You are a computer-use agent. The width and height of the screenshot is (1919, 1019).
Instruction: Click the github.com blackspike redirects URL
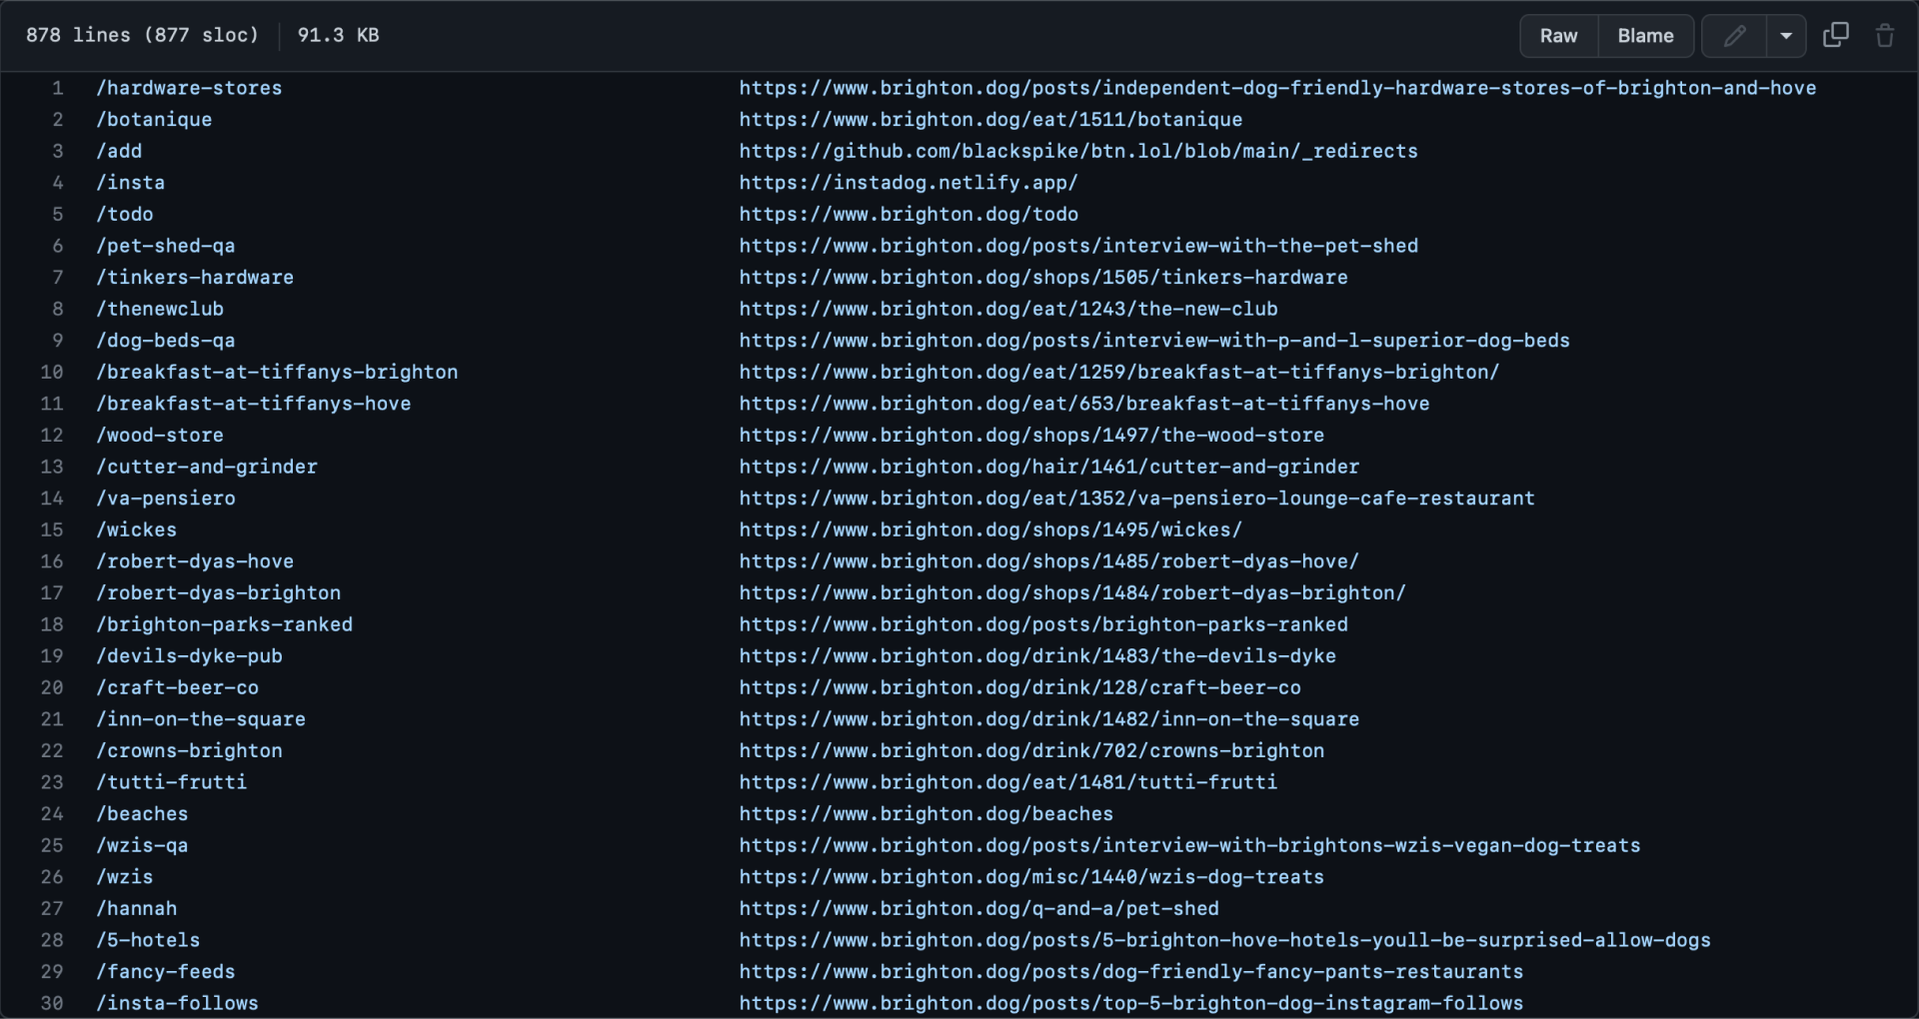click(1078, 151)
